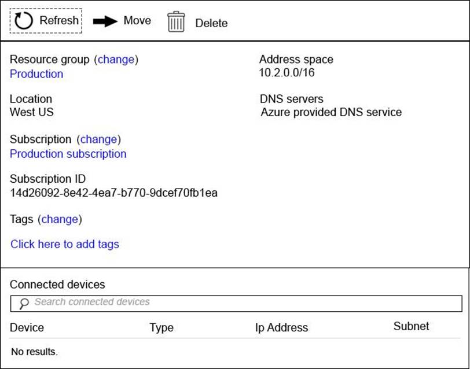Open the Production subscription link
Viewport: 470px width, 369px height.
pos(68,154)
